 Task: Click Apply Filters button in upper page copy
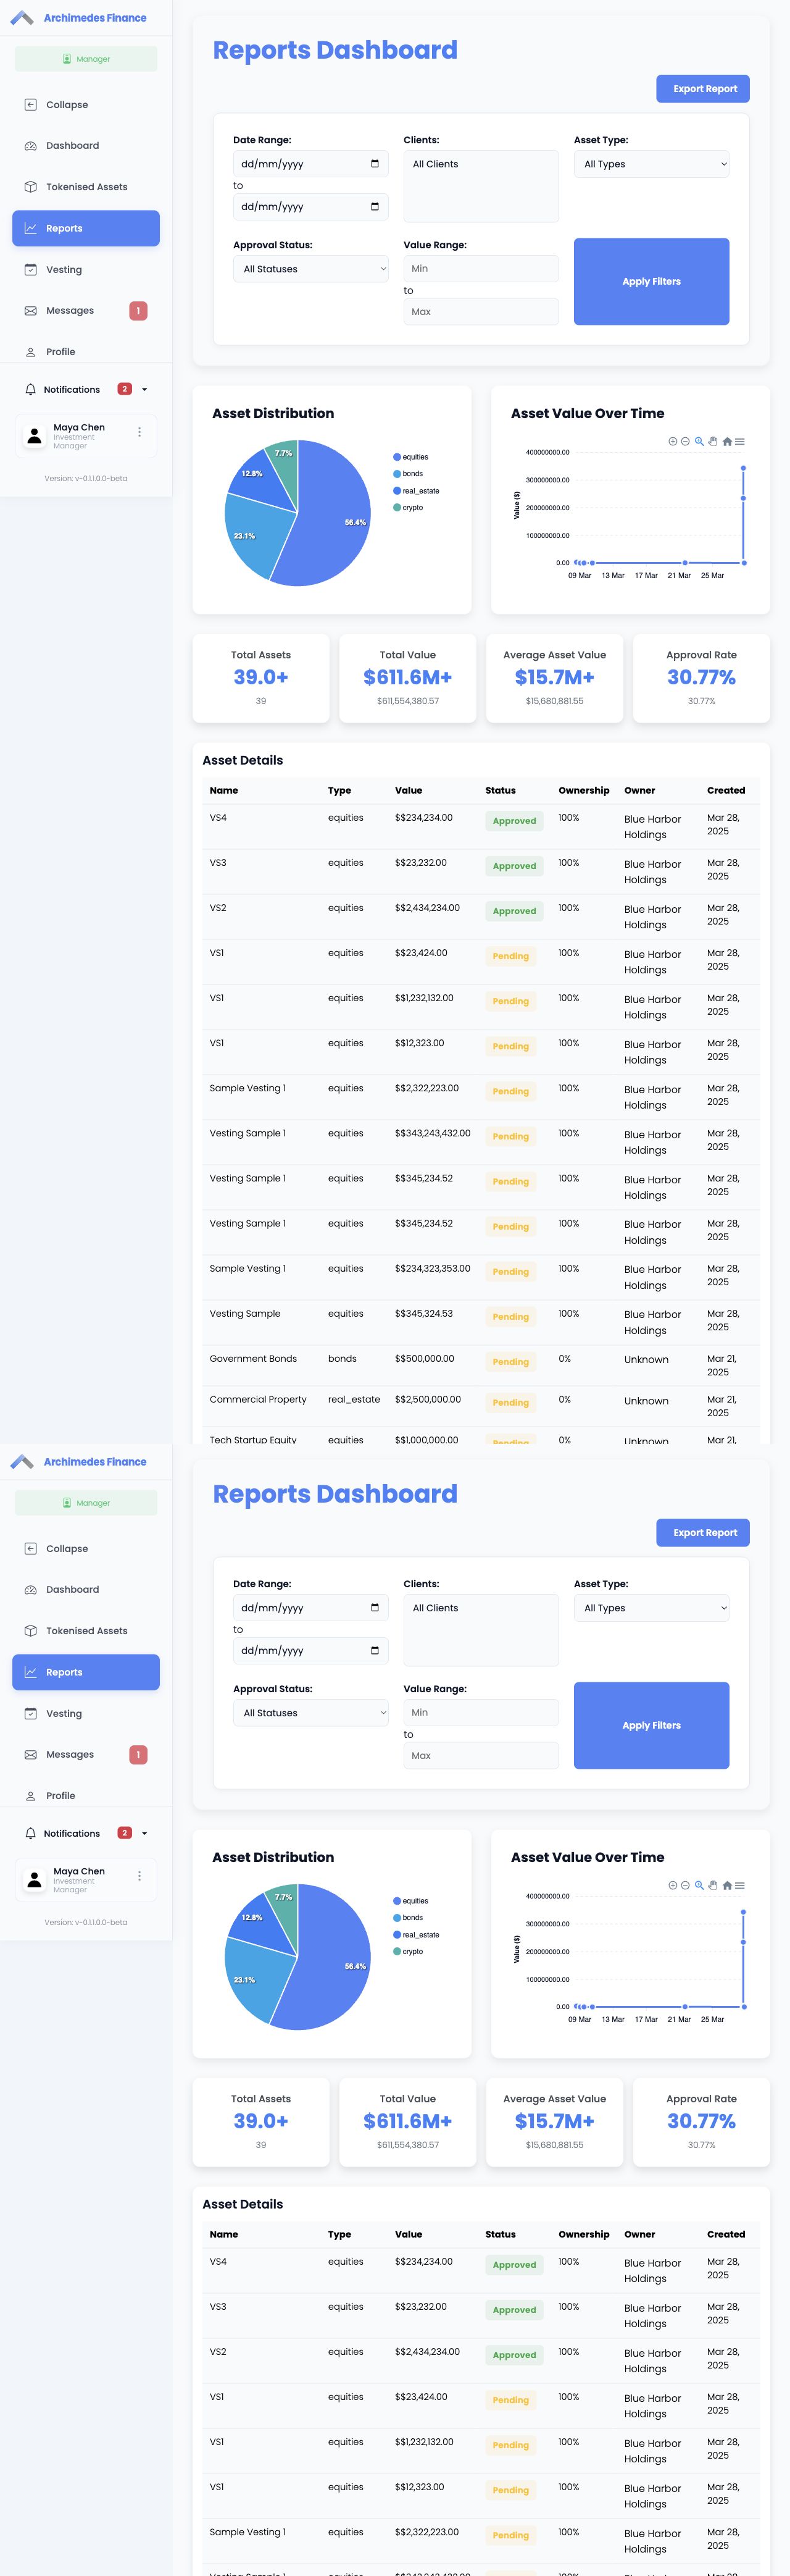click(x=651, y=282)
